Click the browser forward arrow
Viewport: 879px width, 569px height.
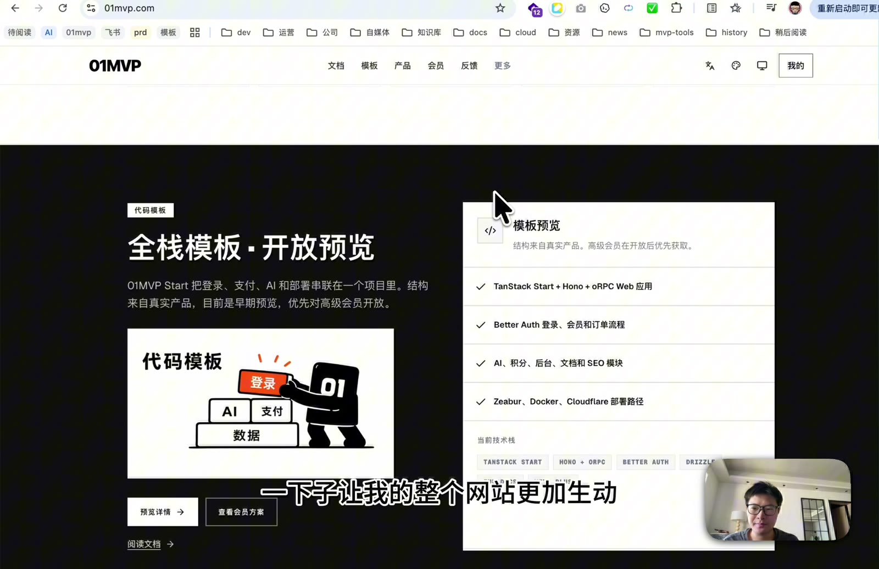[39, 8]
